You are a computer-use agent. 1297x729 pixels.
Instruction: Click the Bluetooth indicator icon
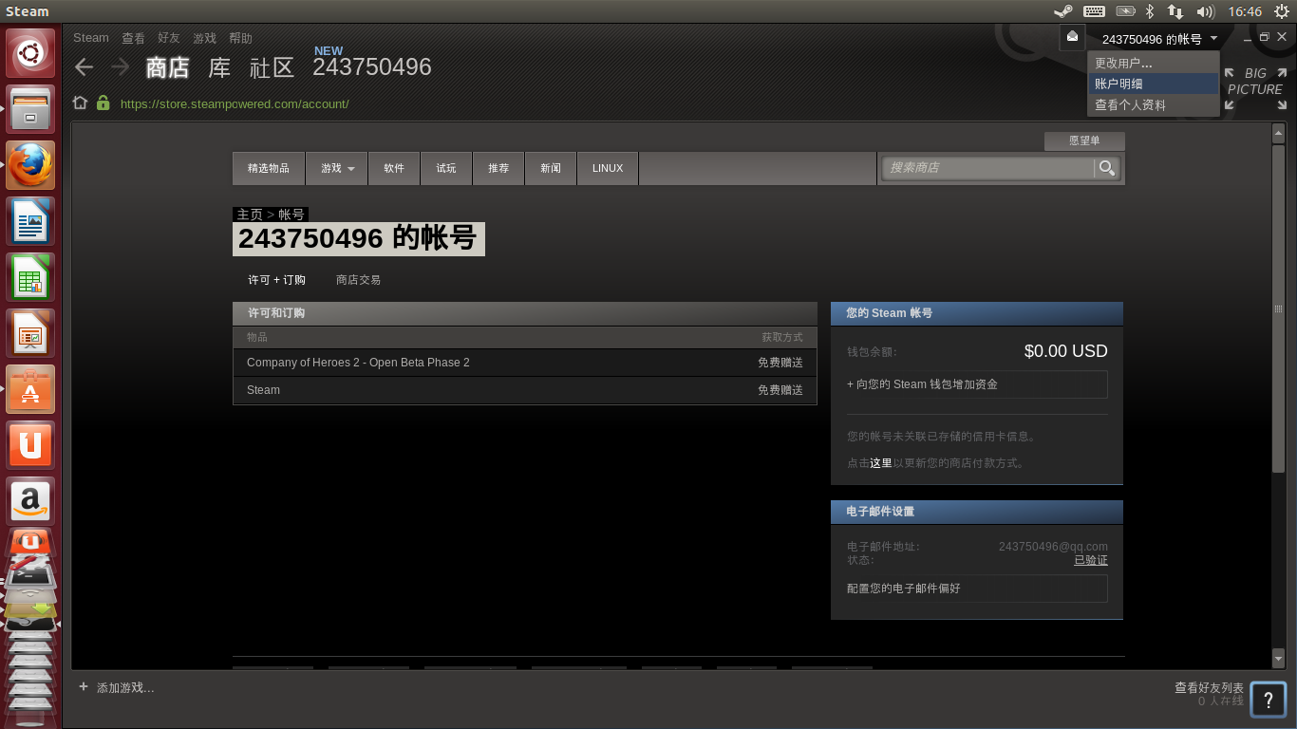[1149, 11]
